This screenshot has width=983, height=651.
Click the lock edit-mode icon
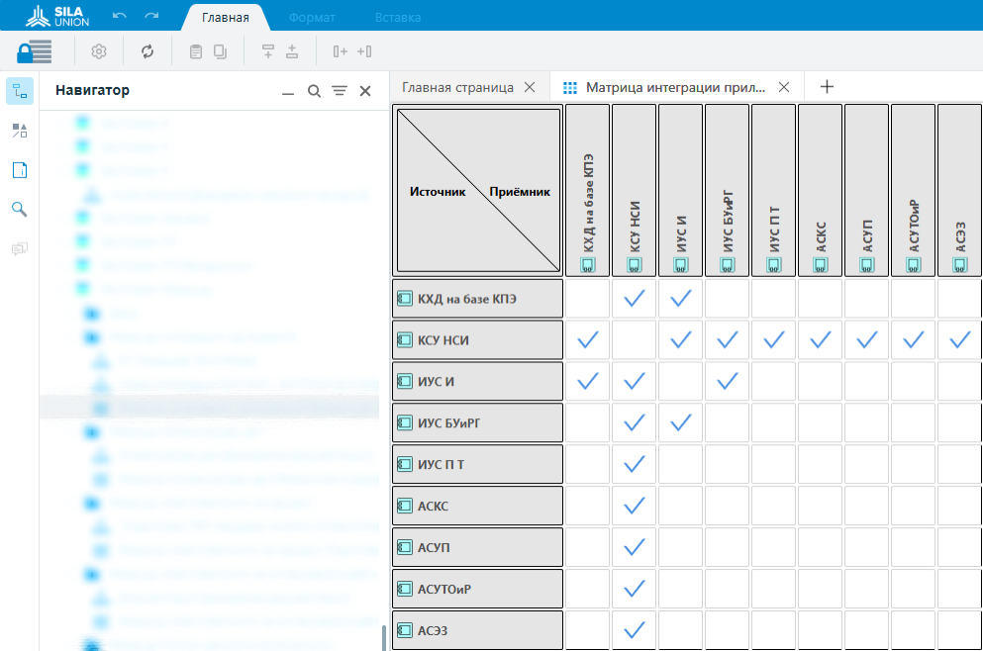click(x=35, y=51)
